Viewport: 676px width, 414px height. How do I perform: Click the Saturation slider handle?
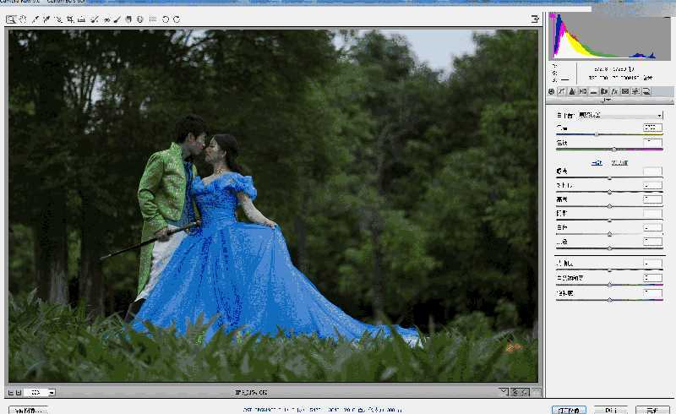pos(609,300)
